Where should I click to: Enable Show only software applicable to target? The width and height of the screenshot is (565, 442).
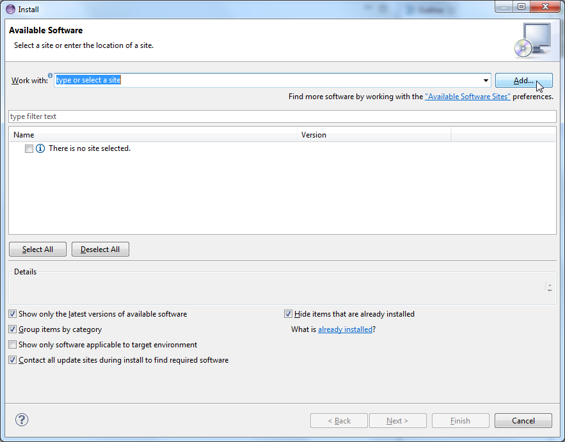point(13,345)
